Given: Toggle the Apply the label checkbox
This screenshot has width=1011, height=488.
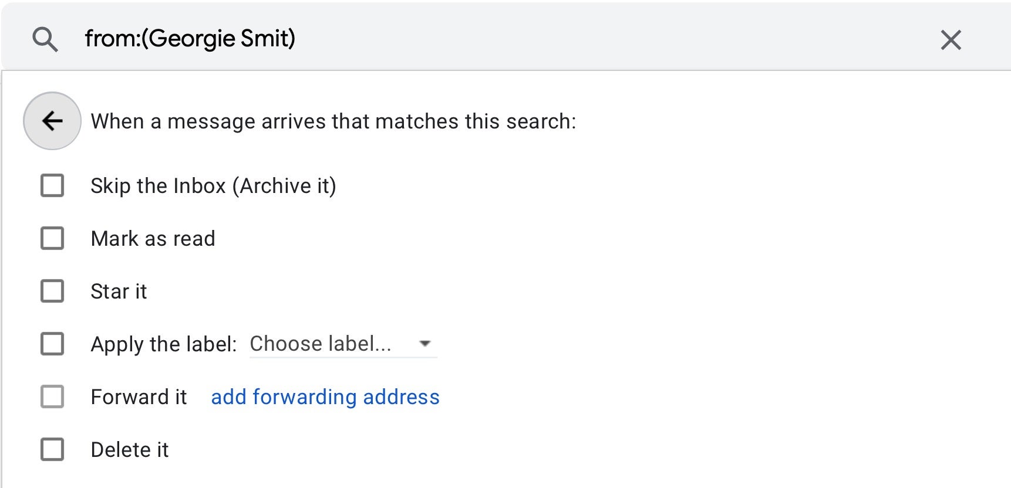Looking at the screenshot, I should pos(52,344).
